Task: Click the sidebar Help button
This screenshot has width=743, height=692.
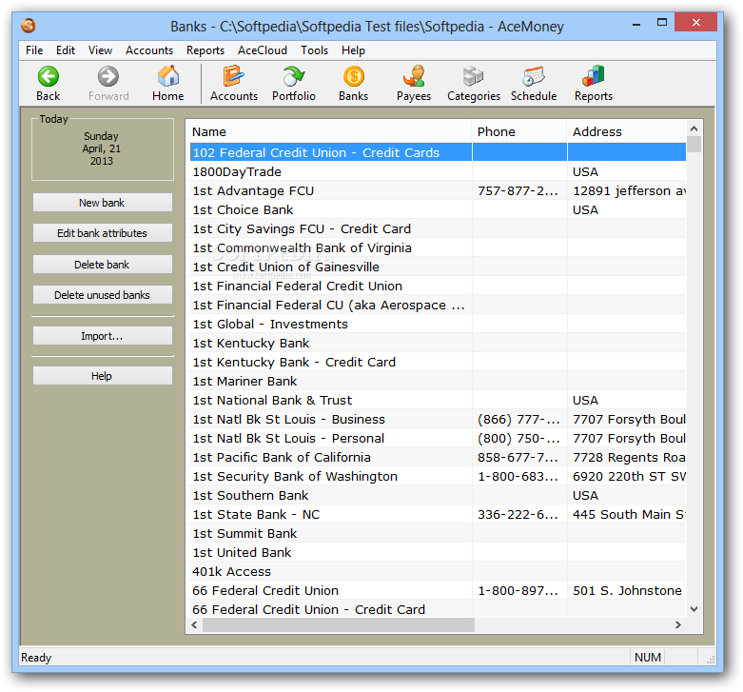Action: (x=103, y=376)
